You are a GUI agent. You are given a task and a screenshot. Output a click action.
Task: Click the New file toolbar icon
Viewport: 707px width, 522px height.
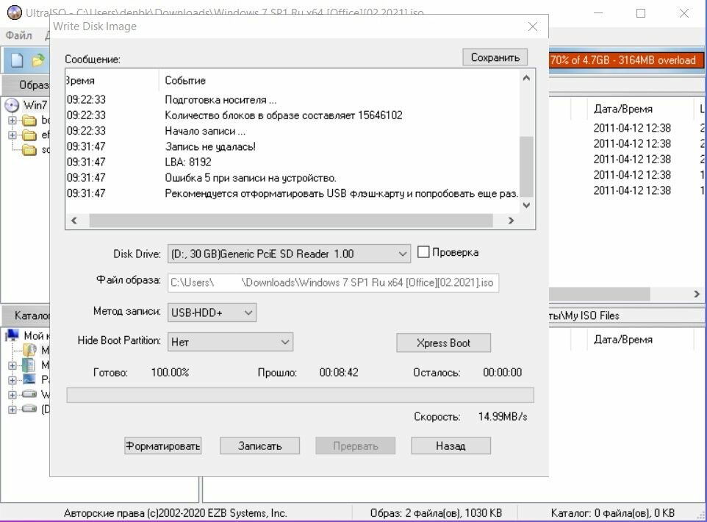tap(17, 60)
